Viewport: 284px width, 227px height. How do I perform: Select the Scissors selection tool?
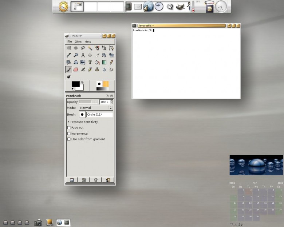coord(104,48)
